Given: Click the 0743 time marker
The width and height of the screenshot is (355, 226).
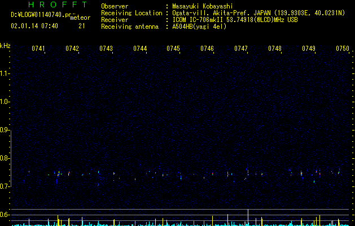Looking at the screenshot, I should [106, 49].
